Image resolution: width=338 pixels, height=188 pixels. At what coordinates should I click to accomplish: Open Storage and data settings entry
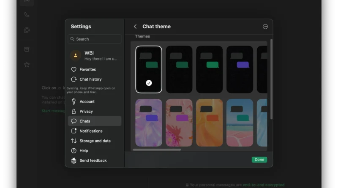(x=95, y=141)
